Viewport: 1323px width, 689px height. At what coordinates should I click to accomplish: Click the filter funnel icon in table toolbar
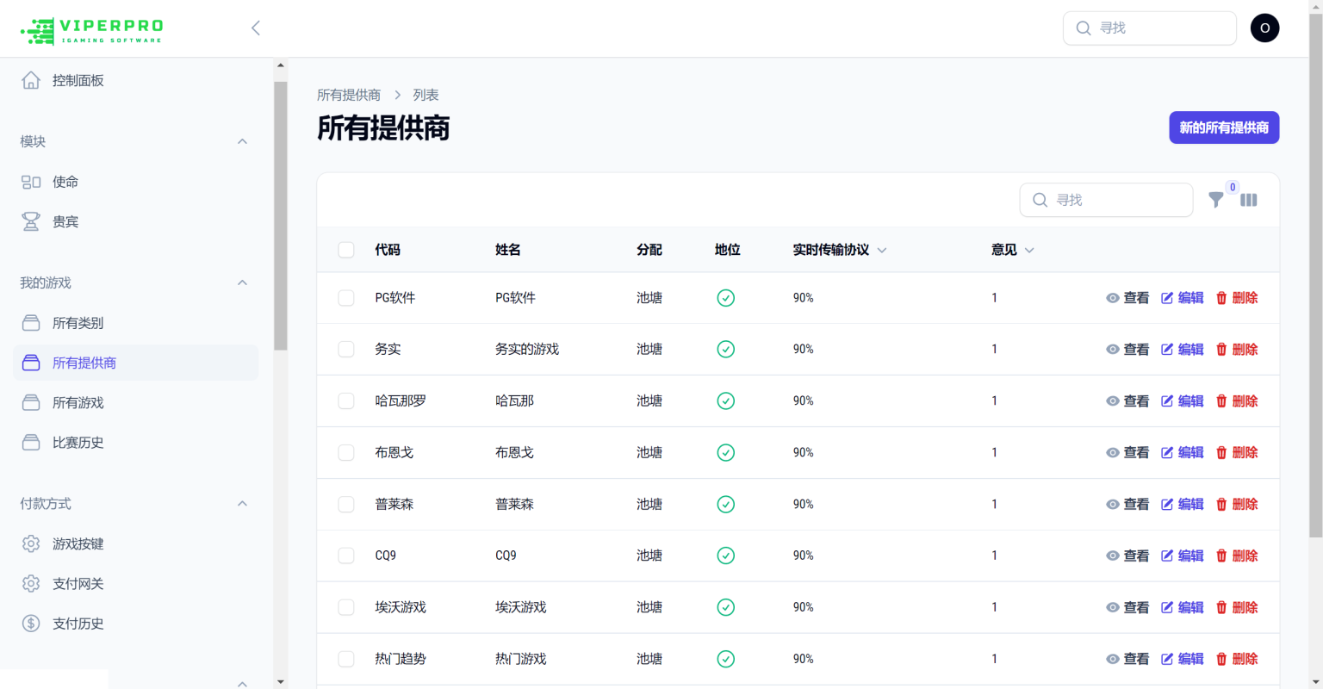[x=1215, y=200]
